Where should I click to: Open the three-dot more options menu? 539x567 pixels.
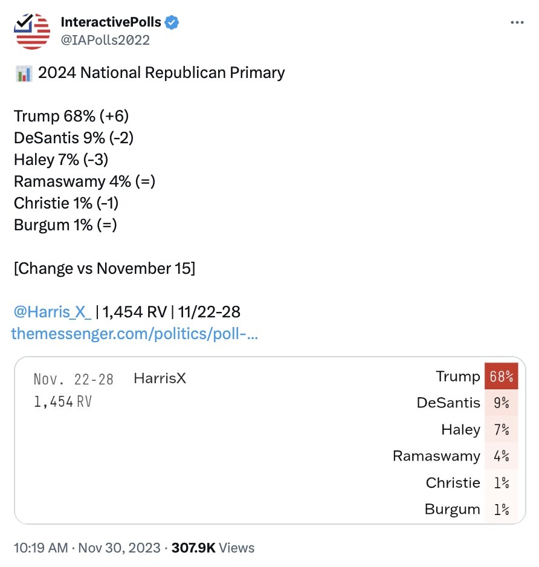[x=517, y=22]
